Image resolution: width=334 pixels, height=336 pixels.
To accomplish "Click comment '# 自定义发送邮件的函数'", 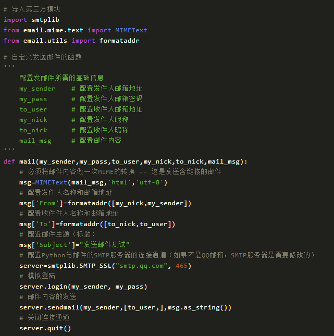I will 42,57.
